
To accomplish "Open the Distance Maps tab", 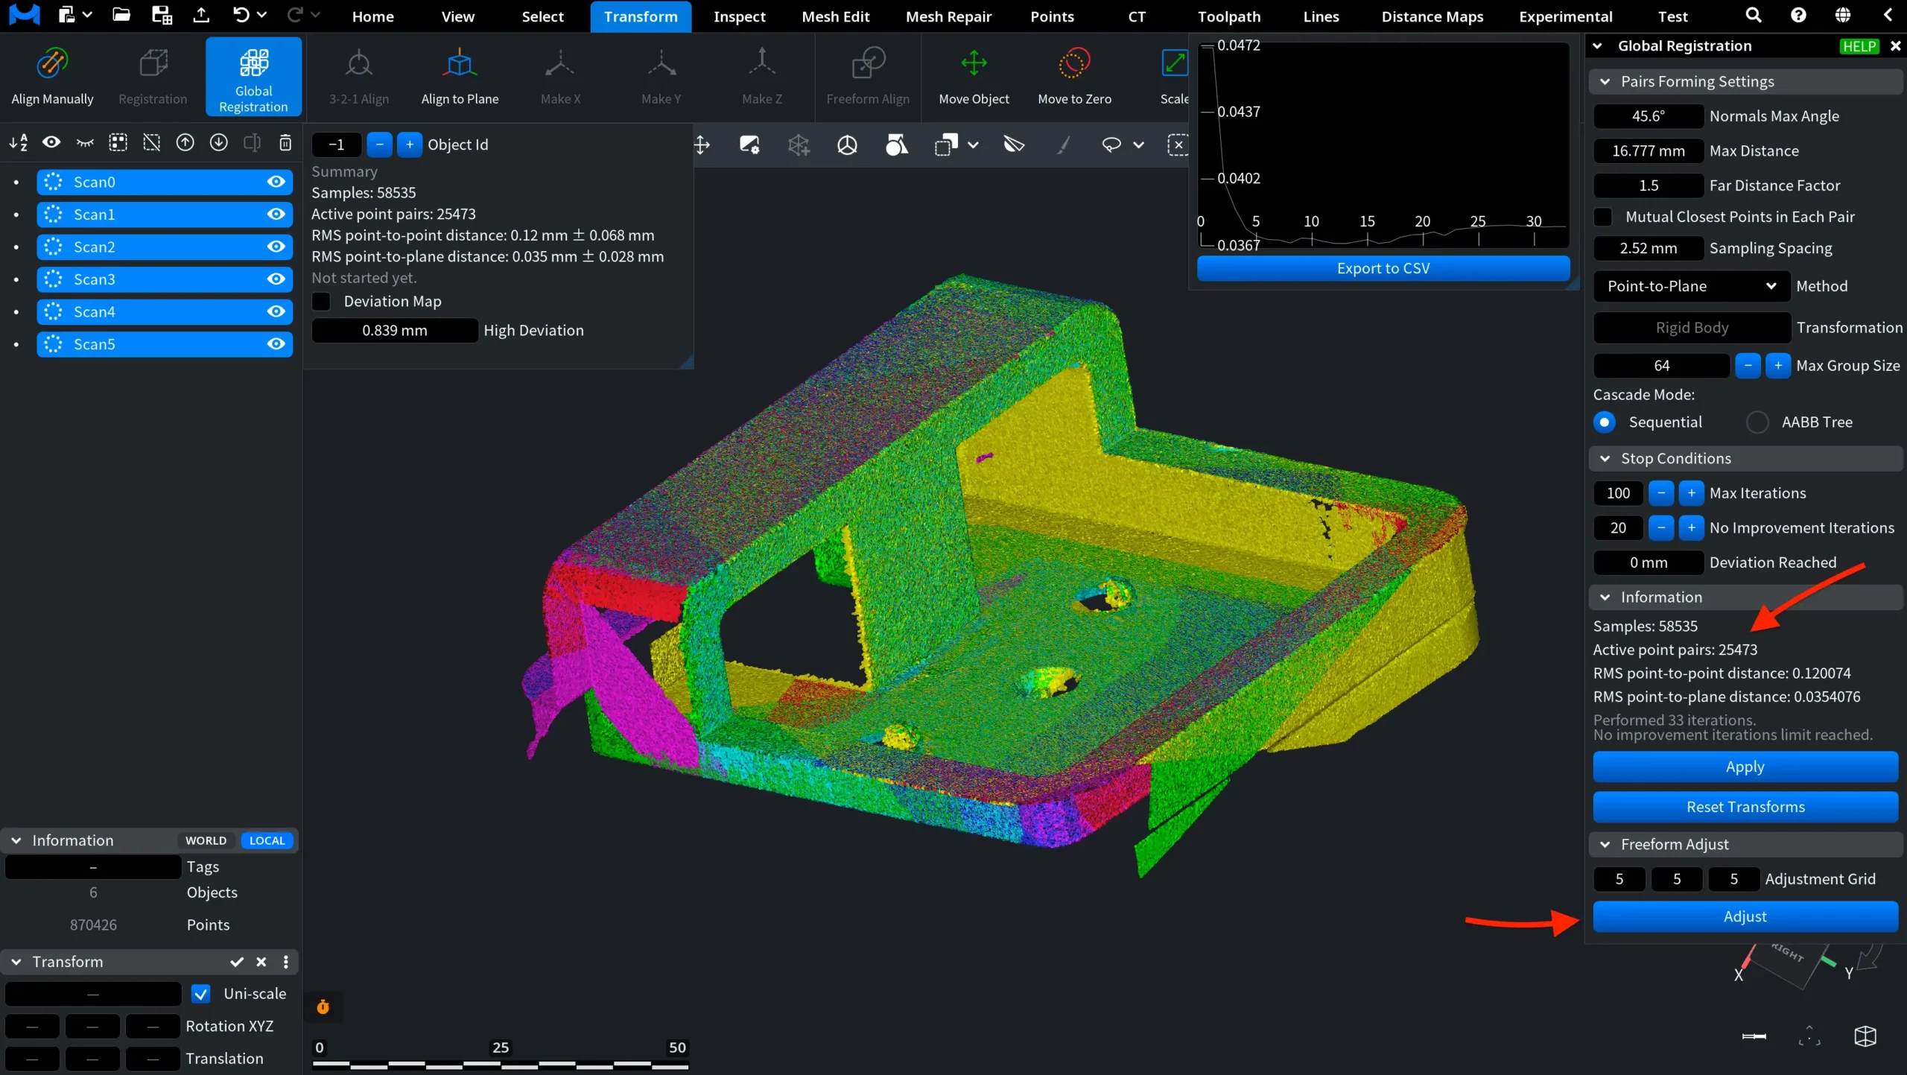I will click(x=1432, y=16).
